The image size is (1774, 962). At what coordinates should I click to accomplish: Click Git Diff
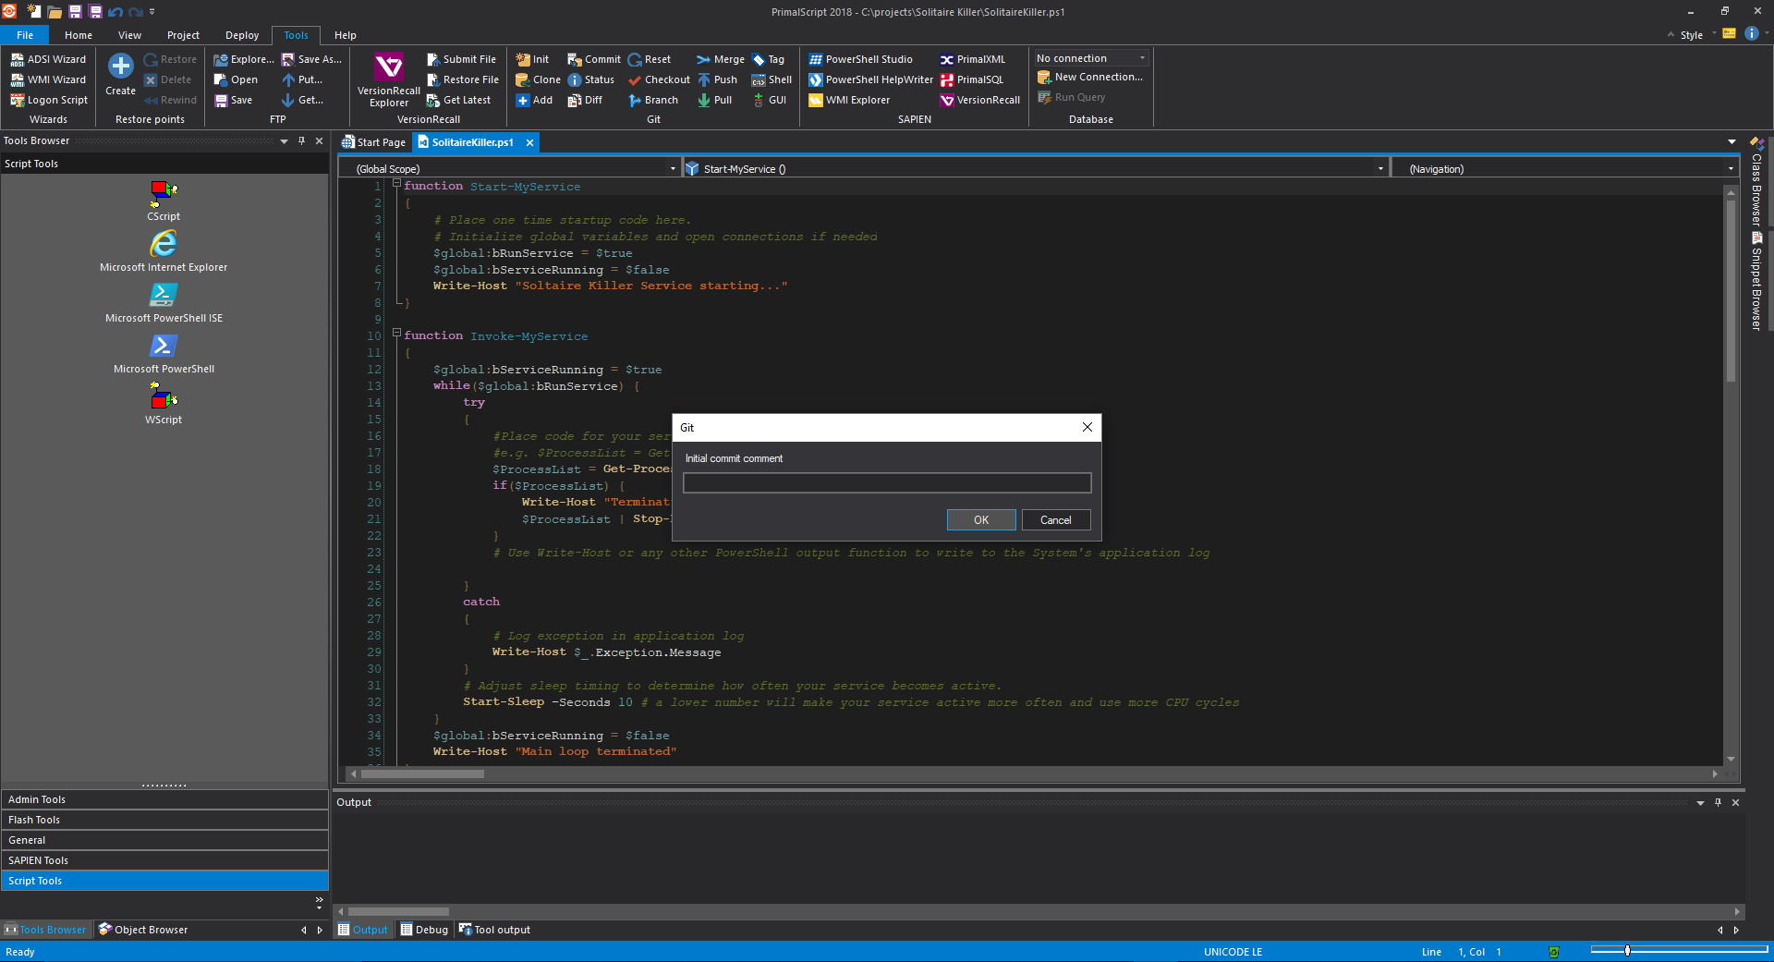point(585,100)
